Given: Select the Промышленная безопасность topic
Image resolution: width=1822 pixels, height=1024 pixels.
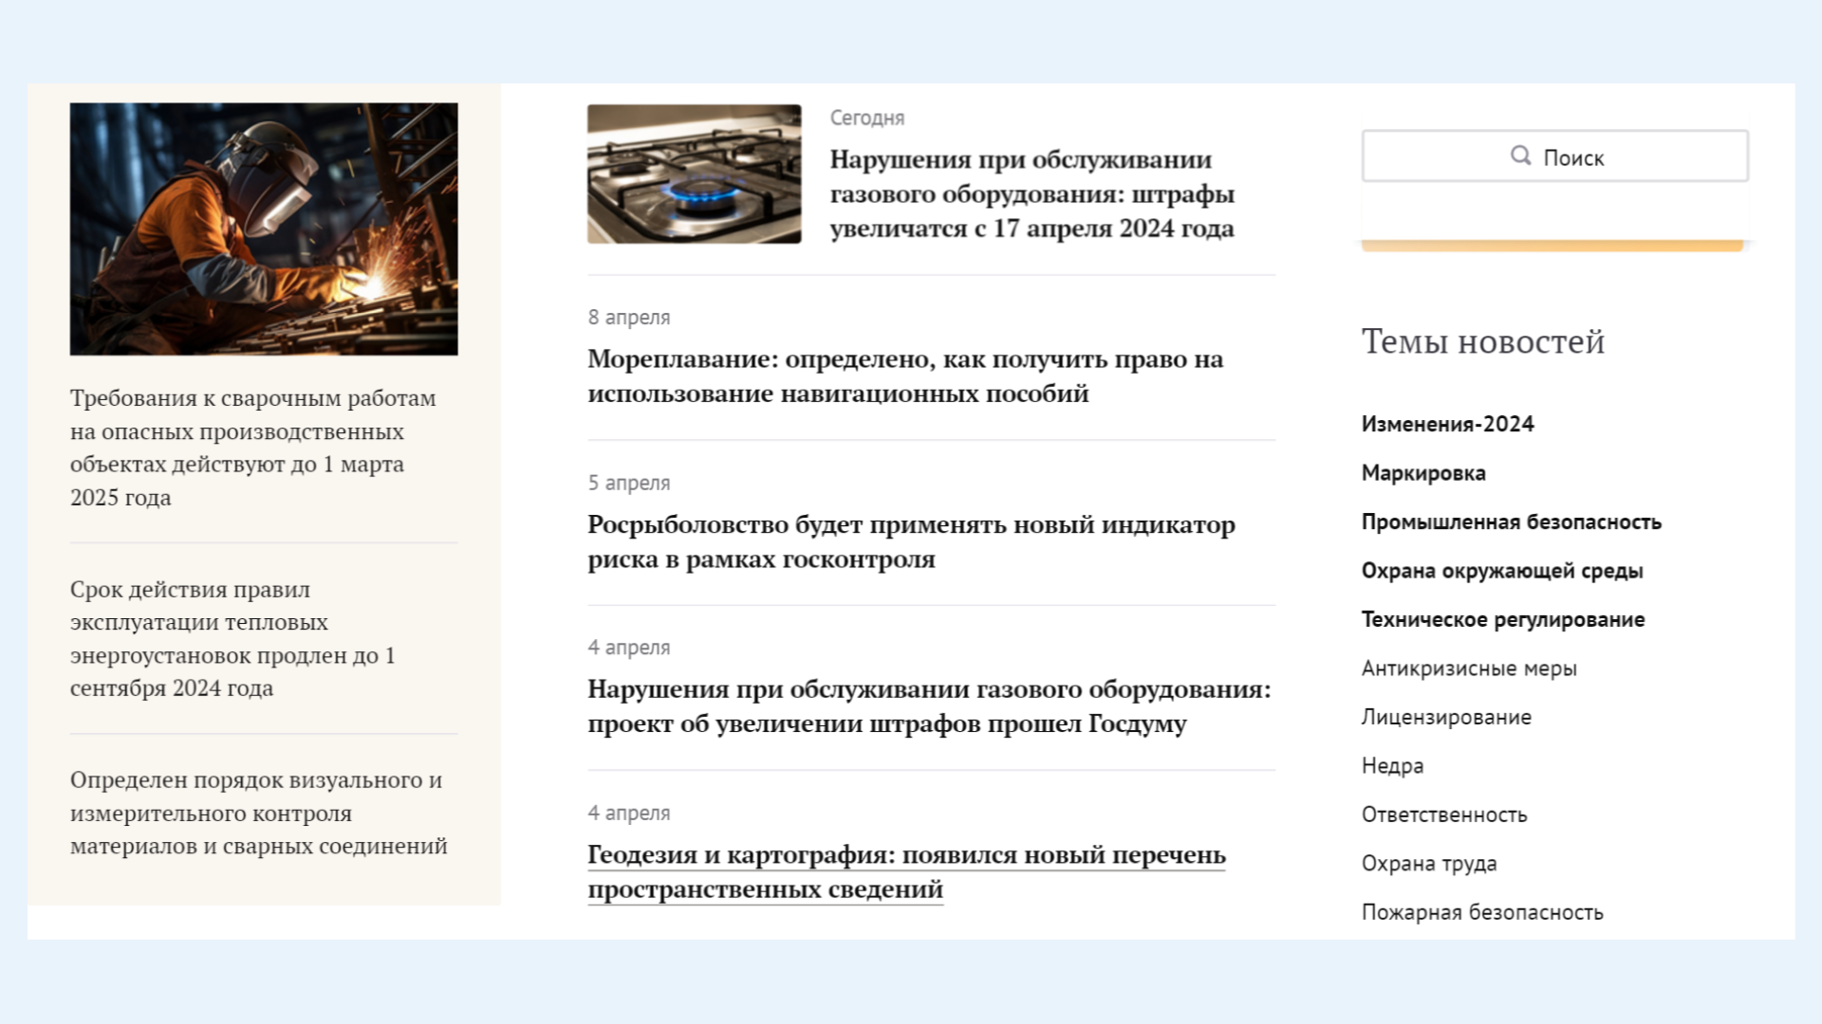Looking at the screenshot, I should (x=1511, y=521).
